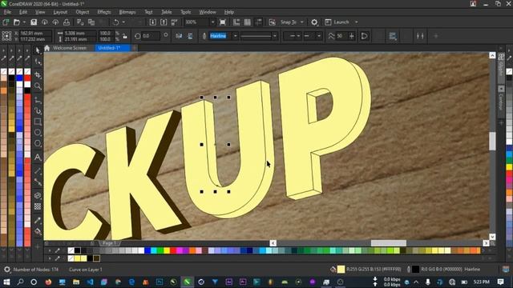The width and height of the screenshot is (513, 288).
Task: Expand the Open file dropdown arrow
Action: coord(24,22)
